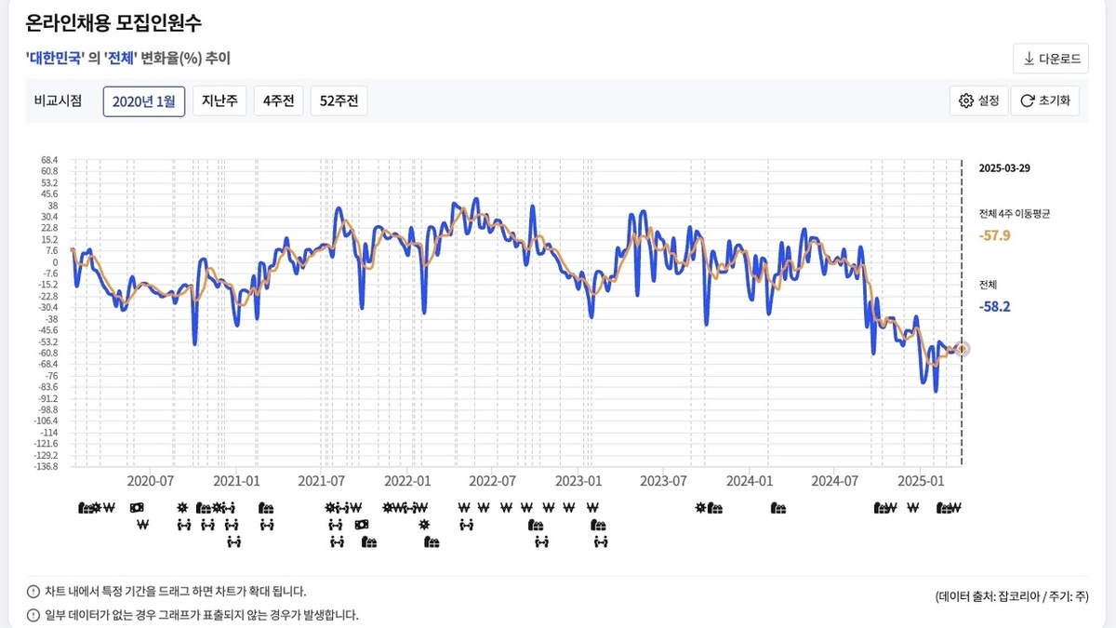Screen dimensions: 1116x628
Task: Select the 52주전 comparison option
Action: (338, 100)
